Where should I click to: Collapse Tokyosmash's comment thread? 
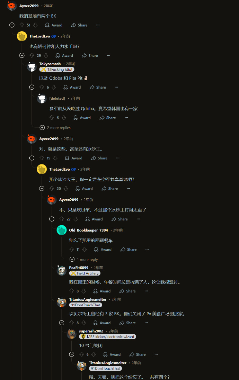(32, 87)
